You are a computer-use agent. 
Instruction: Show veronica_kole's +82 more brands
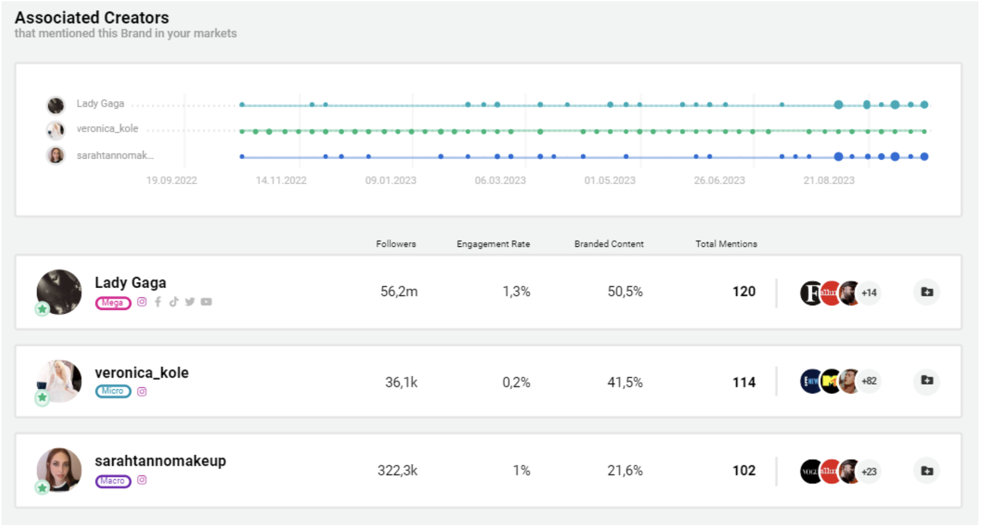pyautogui.click(x=869, y=381)
